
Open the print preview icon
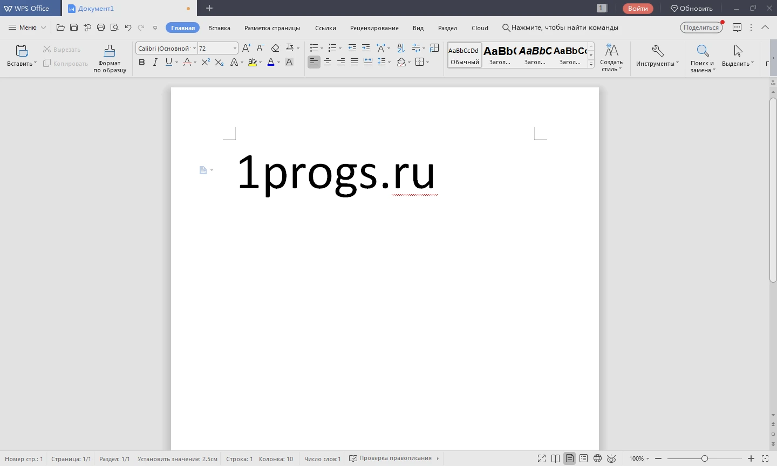tap(114, 28)
